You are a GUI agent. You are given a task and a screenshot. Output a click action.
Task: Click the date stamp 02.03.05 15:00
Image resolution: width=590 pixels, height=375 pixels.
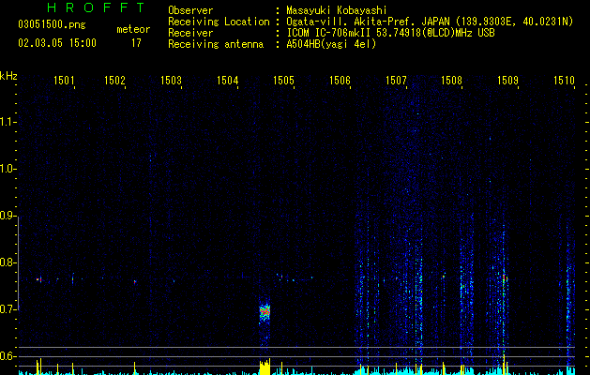coord(57,43)
